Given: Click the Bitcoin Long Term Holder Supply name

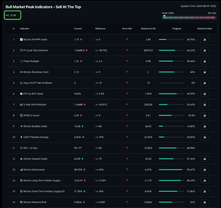Looking at the screenshot, I should click(42, 180).
